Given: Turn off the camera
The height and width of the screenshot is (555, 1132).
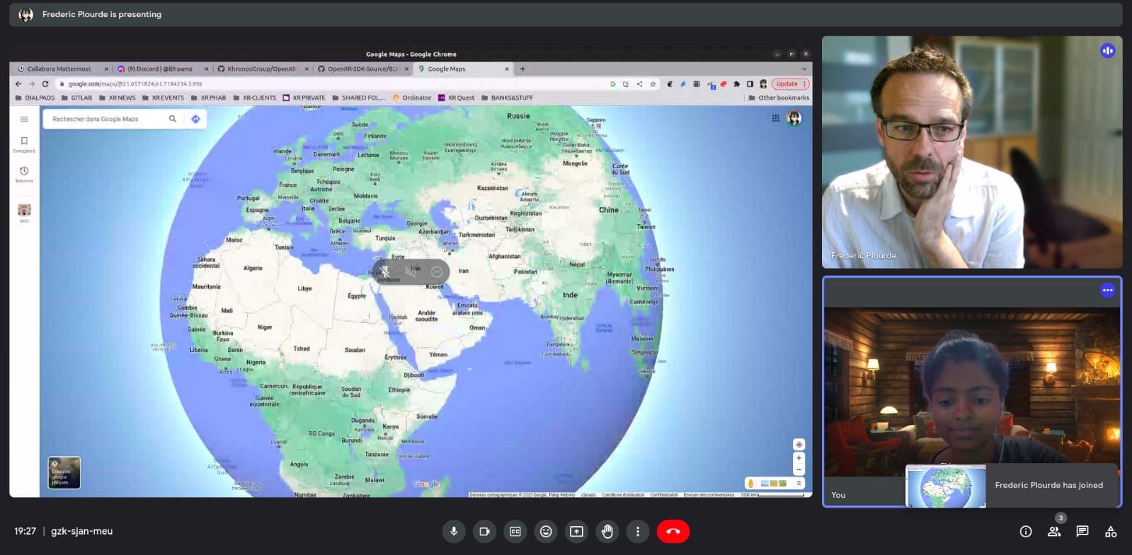Looking at the screenshot, I should click(484, 531).
